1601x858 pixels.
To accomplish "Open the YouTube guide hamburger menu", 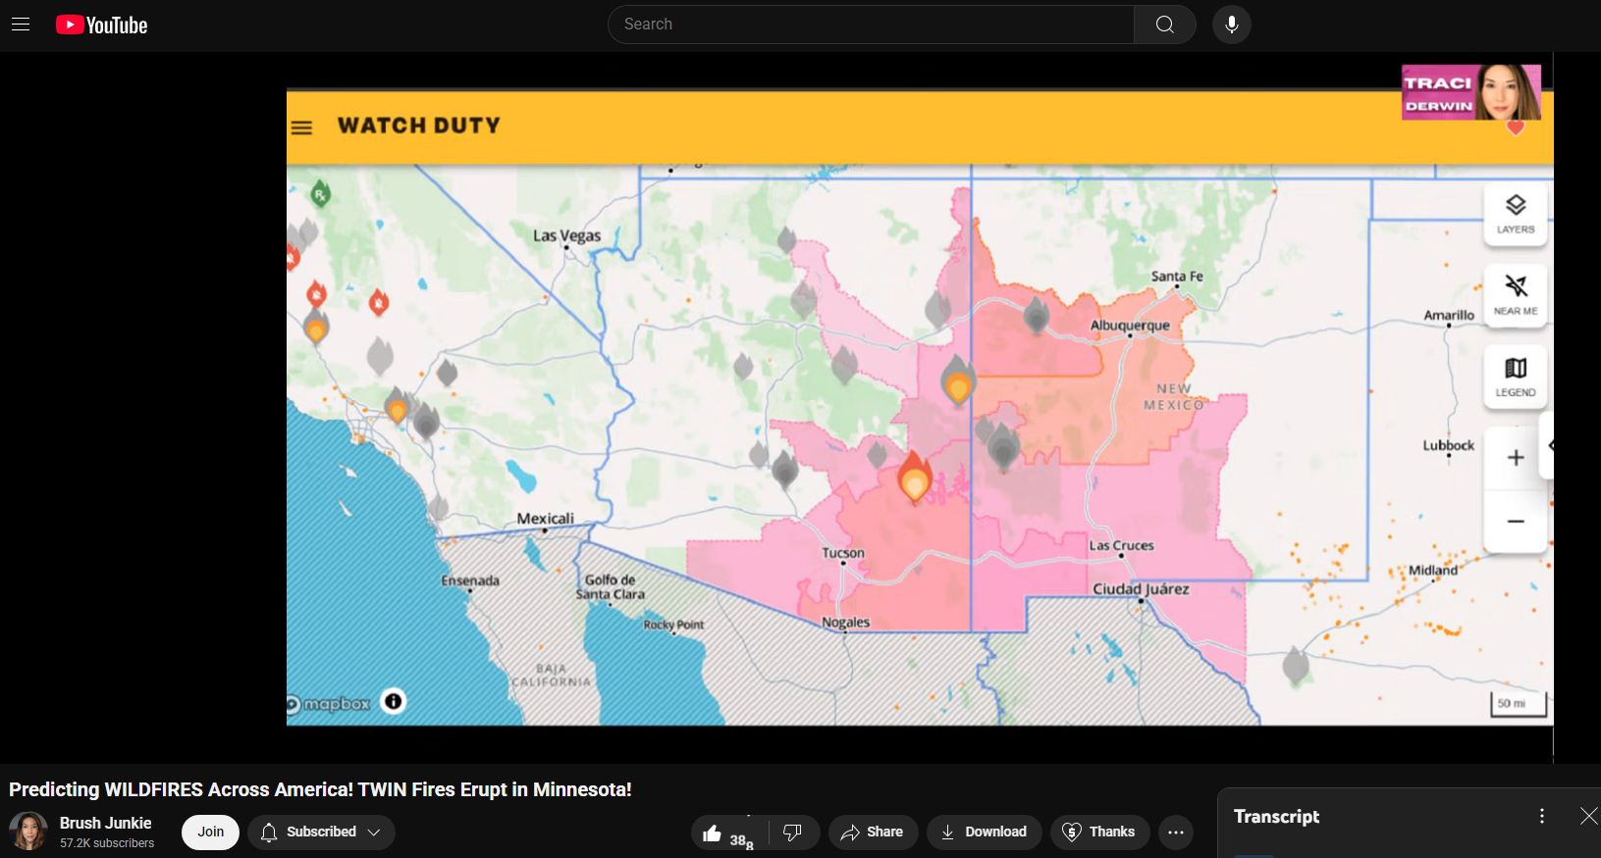I will tap(21, 25).
